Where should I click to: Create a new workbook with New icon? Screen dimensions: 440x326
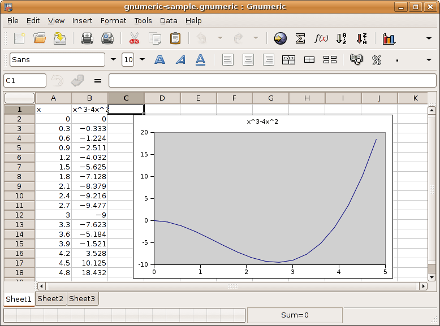tap(20, 38)
